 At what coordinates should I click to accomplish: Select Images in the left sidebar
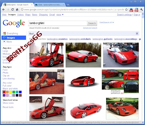pos(14,37)
